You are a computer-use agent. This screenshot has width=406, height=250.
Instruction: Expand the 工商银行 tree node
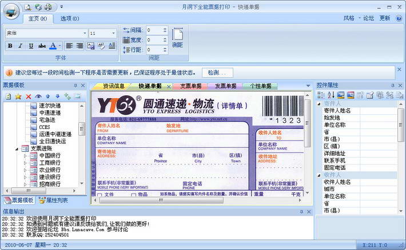point(25,163)
